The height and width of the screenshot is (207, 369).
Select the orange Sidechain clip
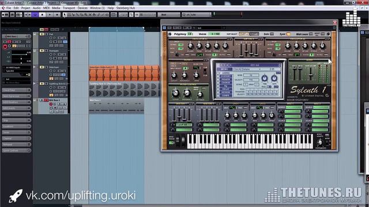[x=124, y=74]
